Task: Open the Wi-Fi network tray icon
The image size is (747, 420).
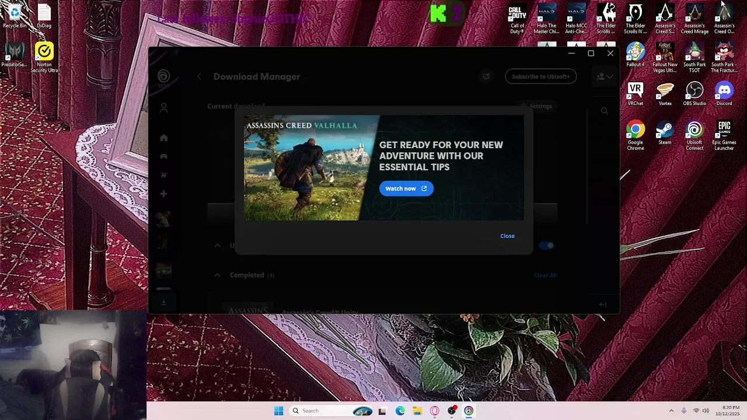Action: 696,411
